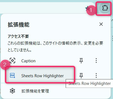Image resolution: width=113 pixels, height=99 pixels.
Task: Open the 拡張機能を管理 link
Action: tap(35, 91)
